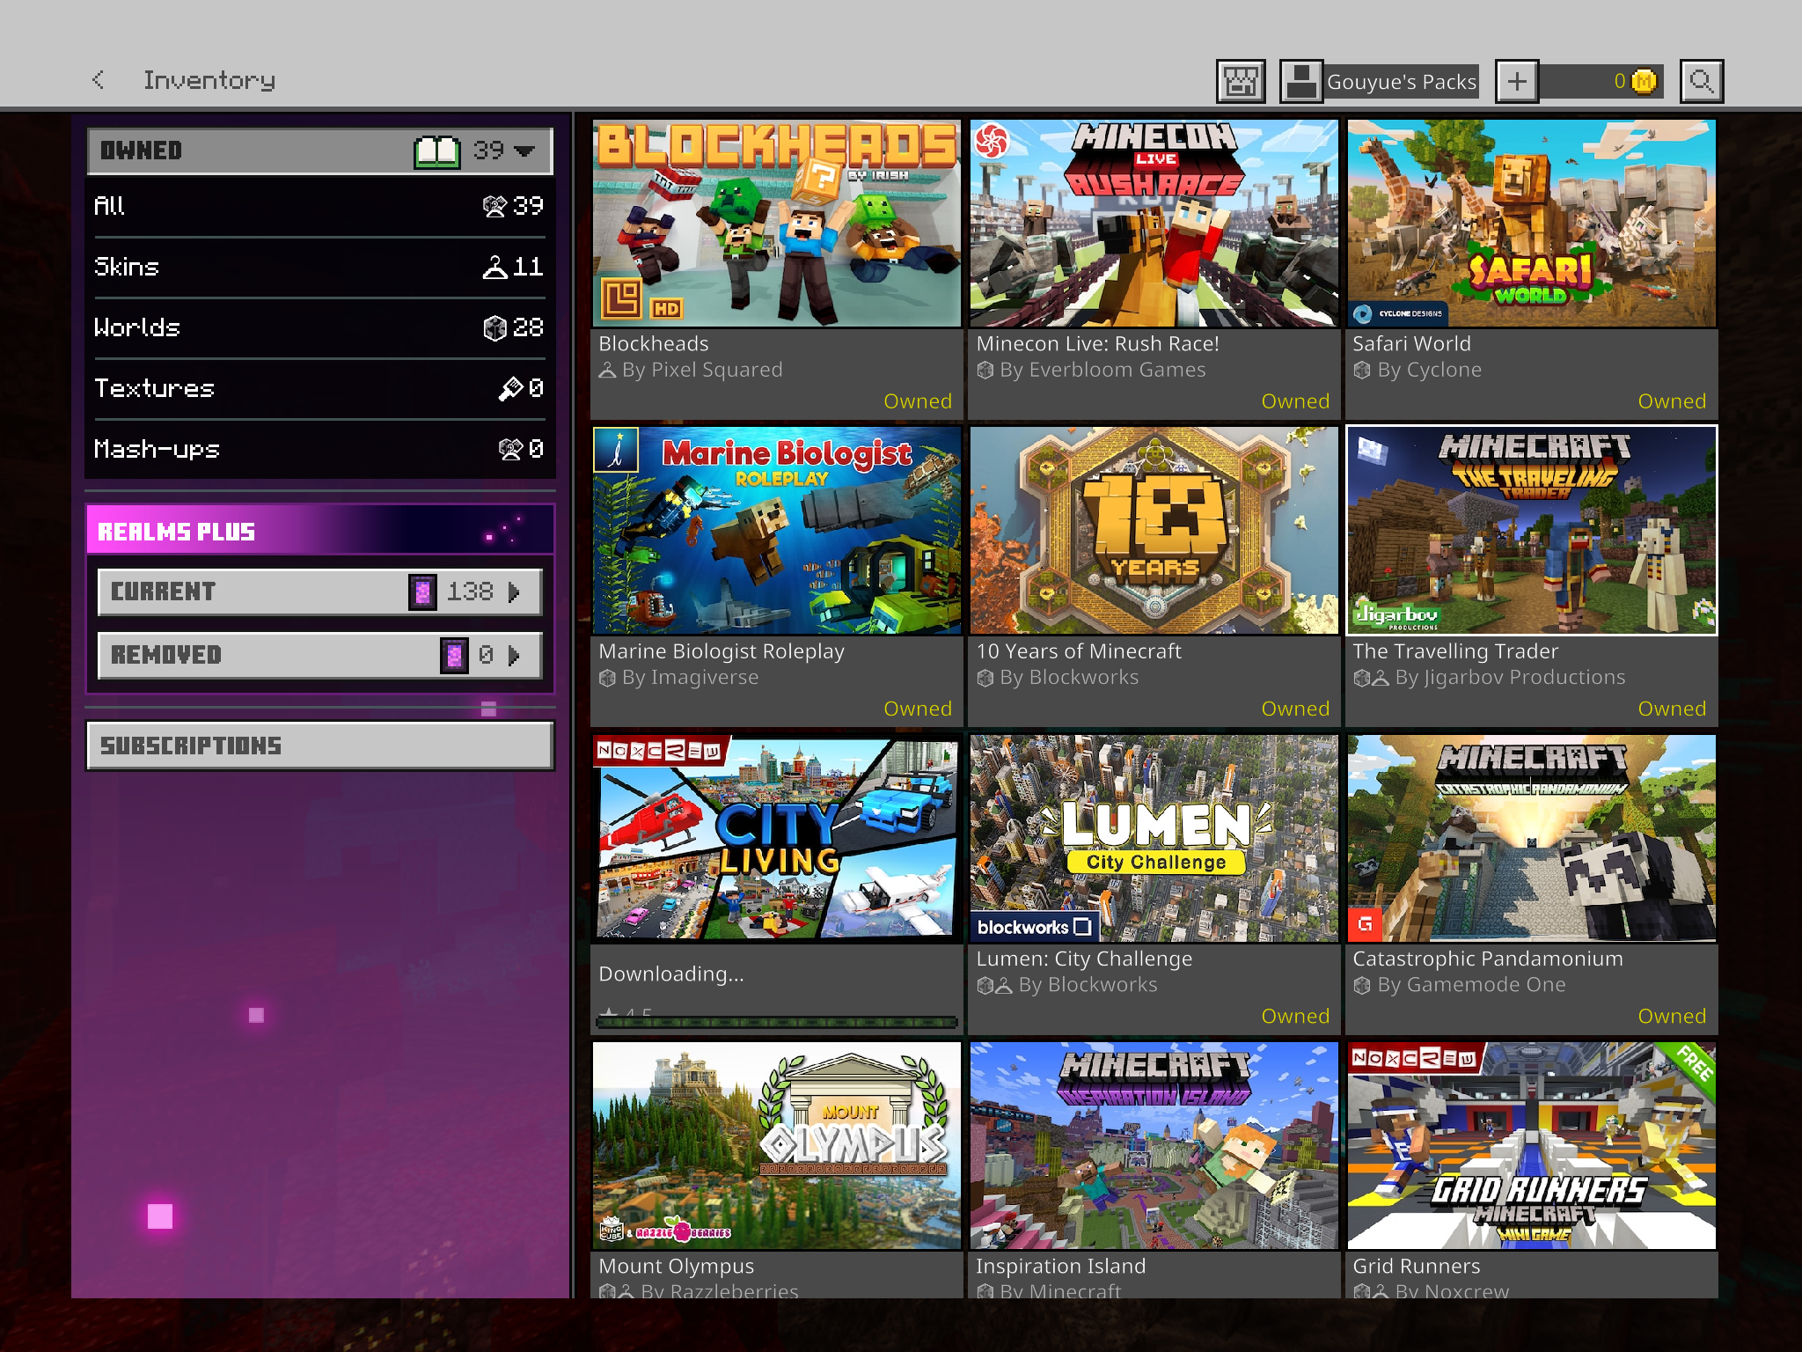Open the Safari World pack thumbnail

click(x=1531, y=224)
